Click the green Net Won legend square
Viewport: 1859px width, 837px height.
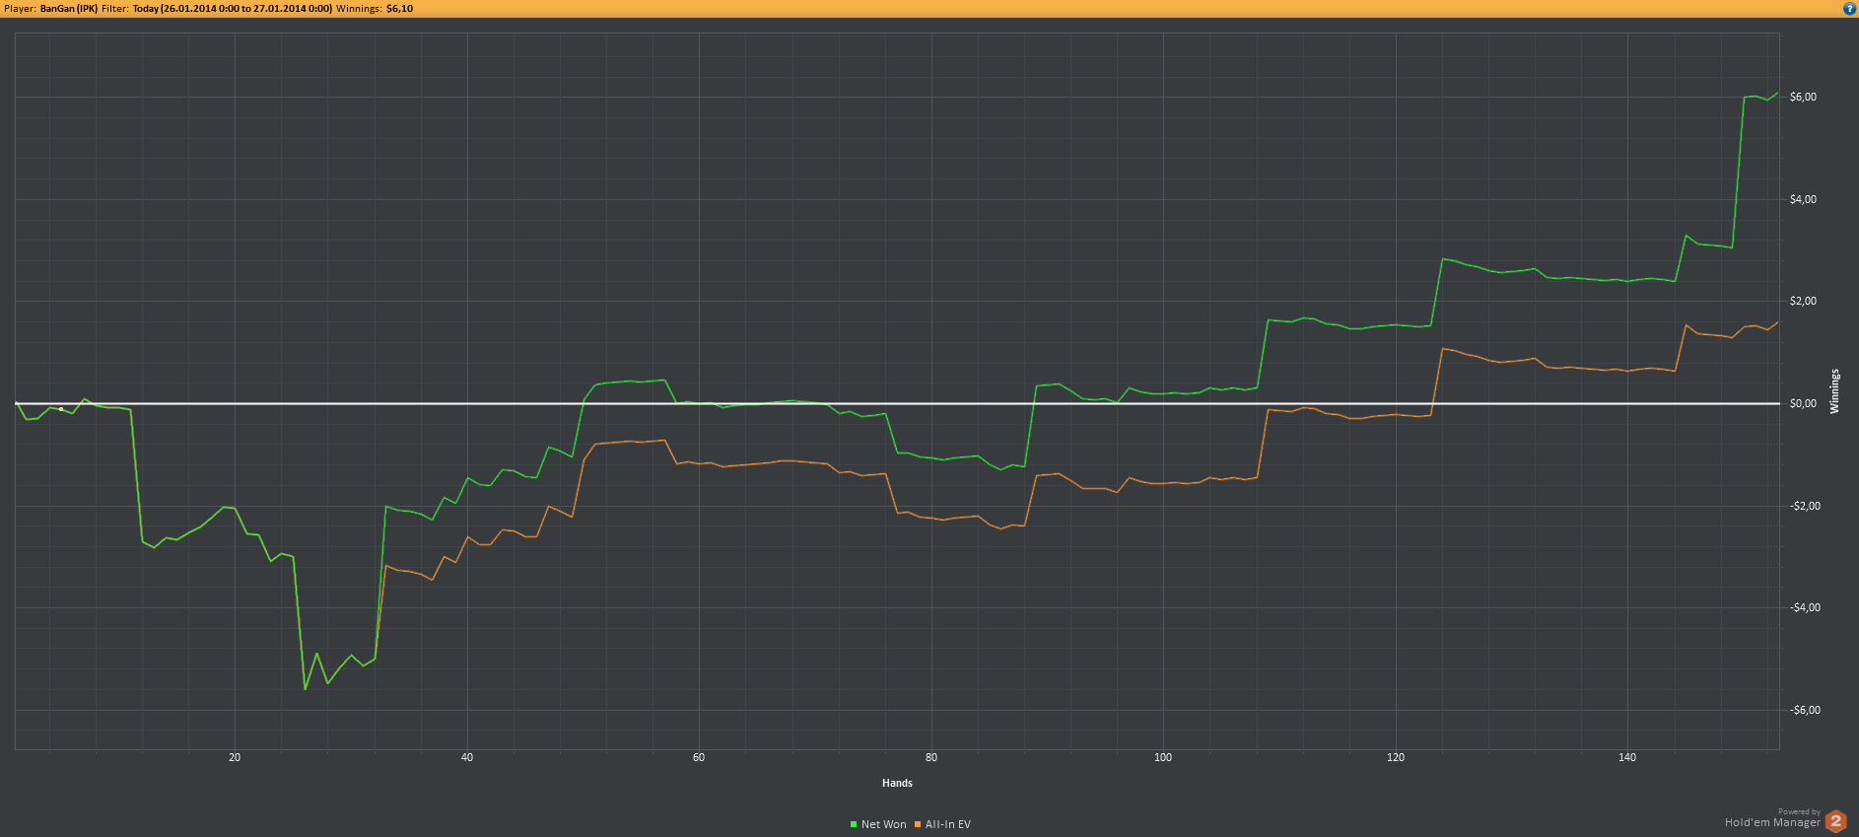pos(854,824)
